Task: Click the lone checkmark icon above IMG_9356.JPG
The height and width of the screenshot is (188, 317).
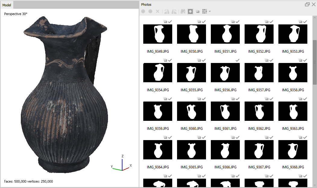Action: [x=238, y=60]
